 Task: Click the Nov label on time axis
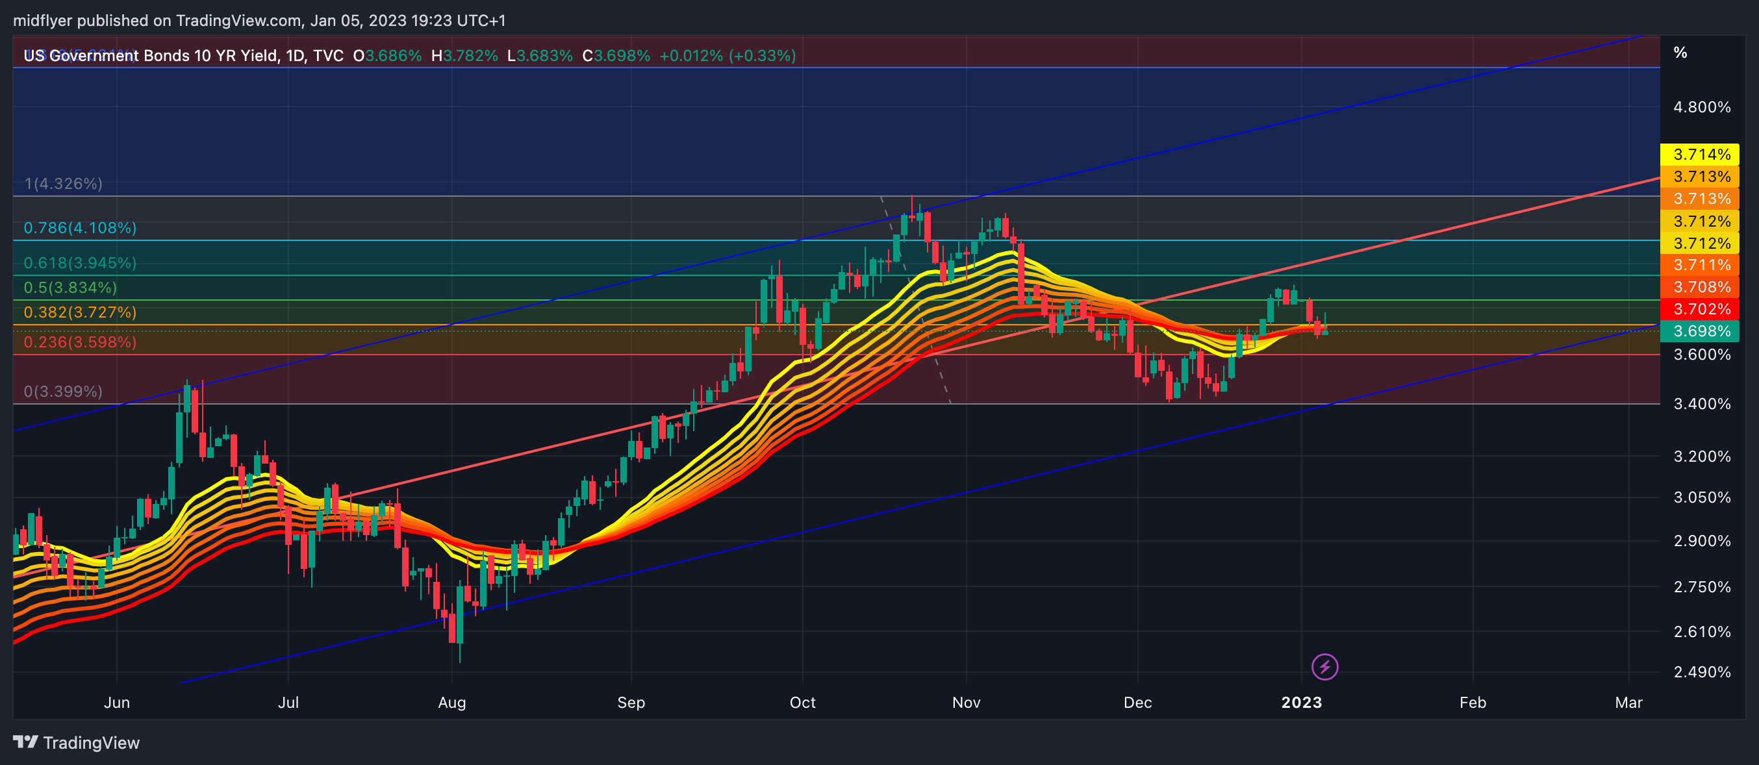(967, 702)
